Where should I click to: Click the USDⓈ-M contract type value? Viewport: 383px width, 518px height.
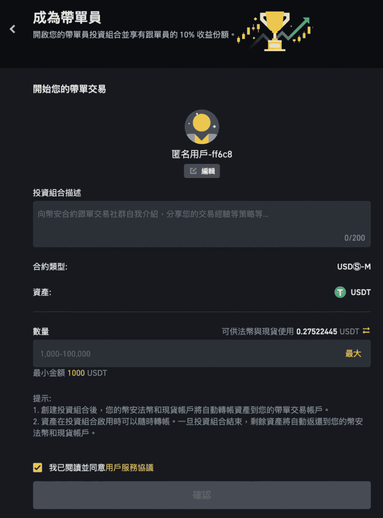[x=354, y=267]
